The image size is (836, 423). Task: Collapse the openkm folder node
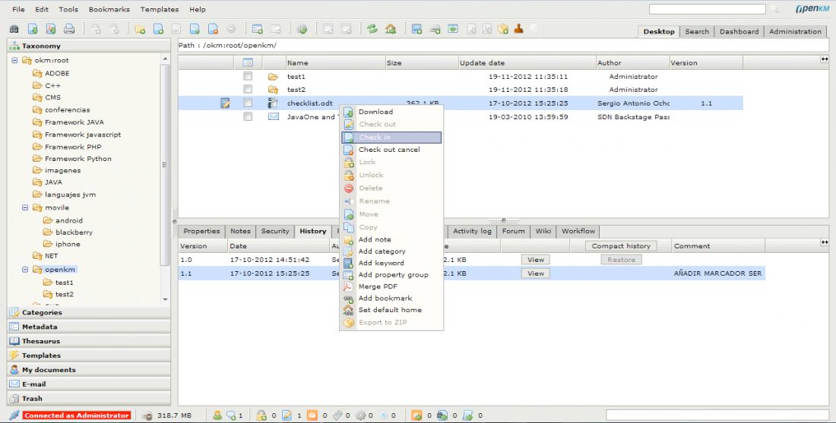pyautogui.click(x=27, y=270)
